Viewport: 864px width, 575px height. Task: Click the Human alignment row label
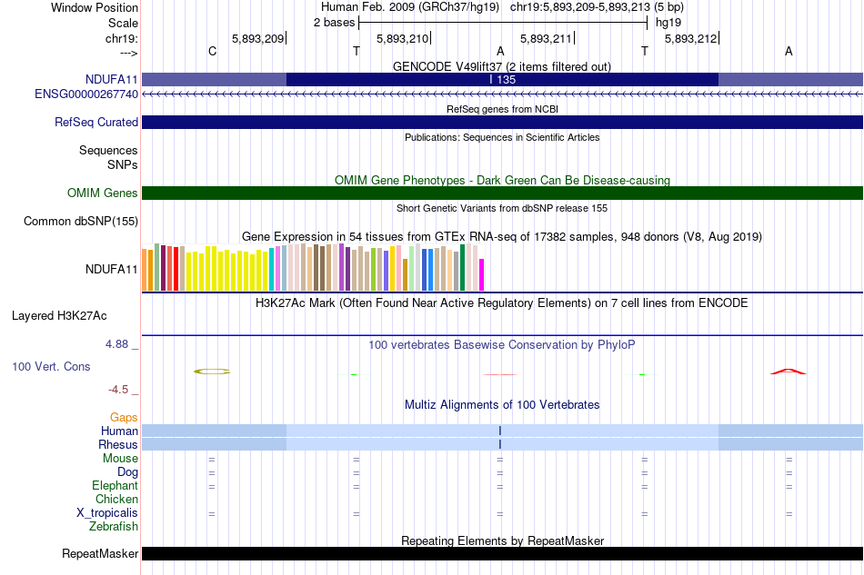tap(119, 431)
